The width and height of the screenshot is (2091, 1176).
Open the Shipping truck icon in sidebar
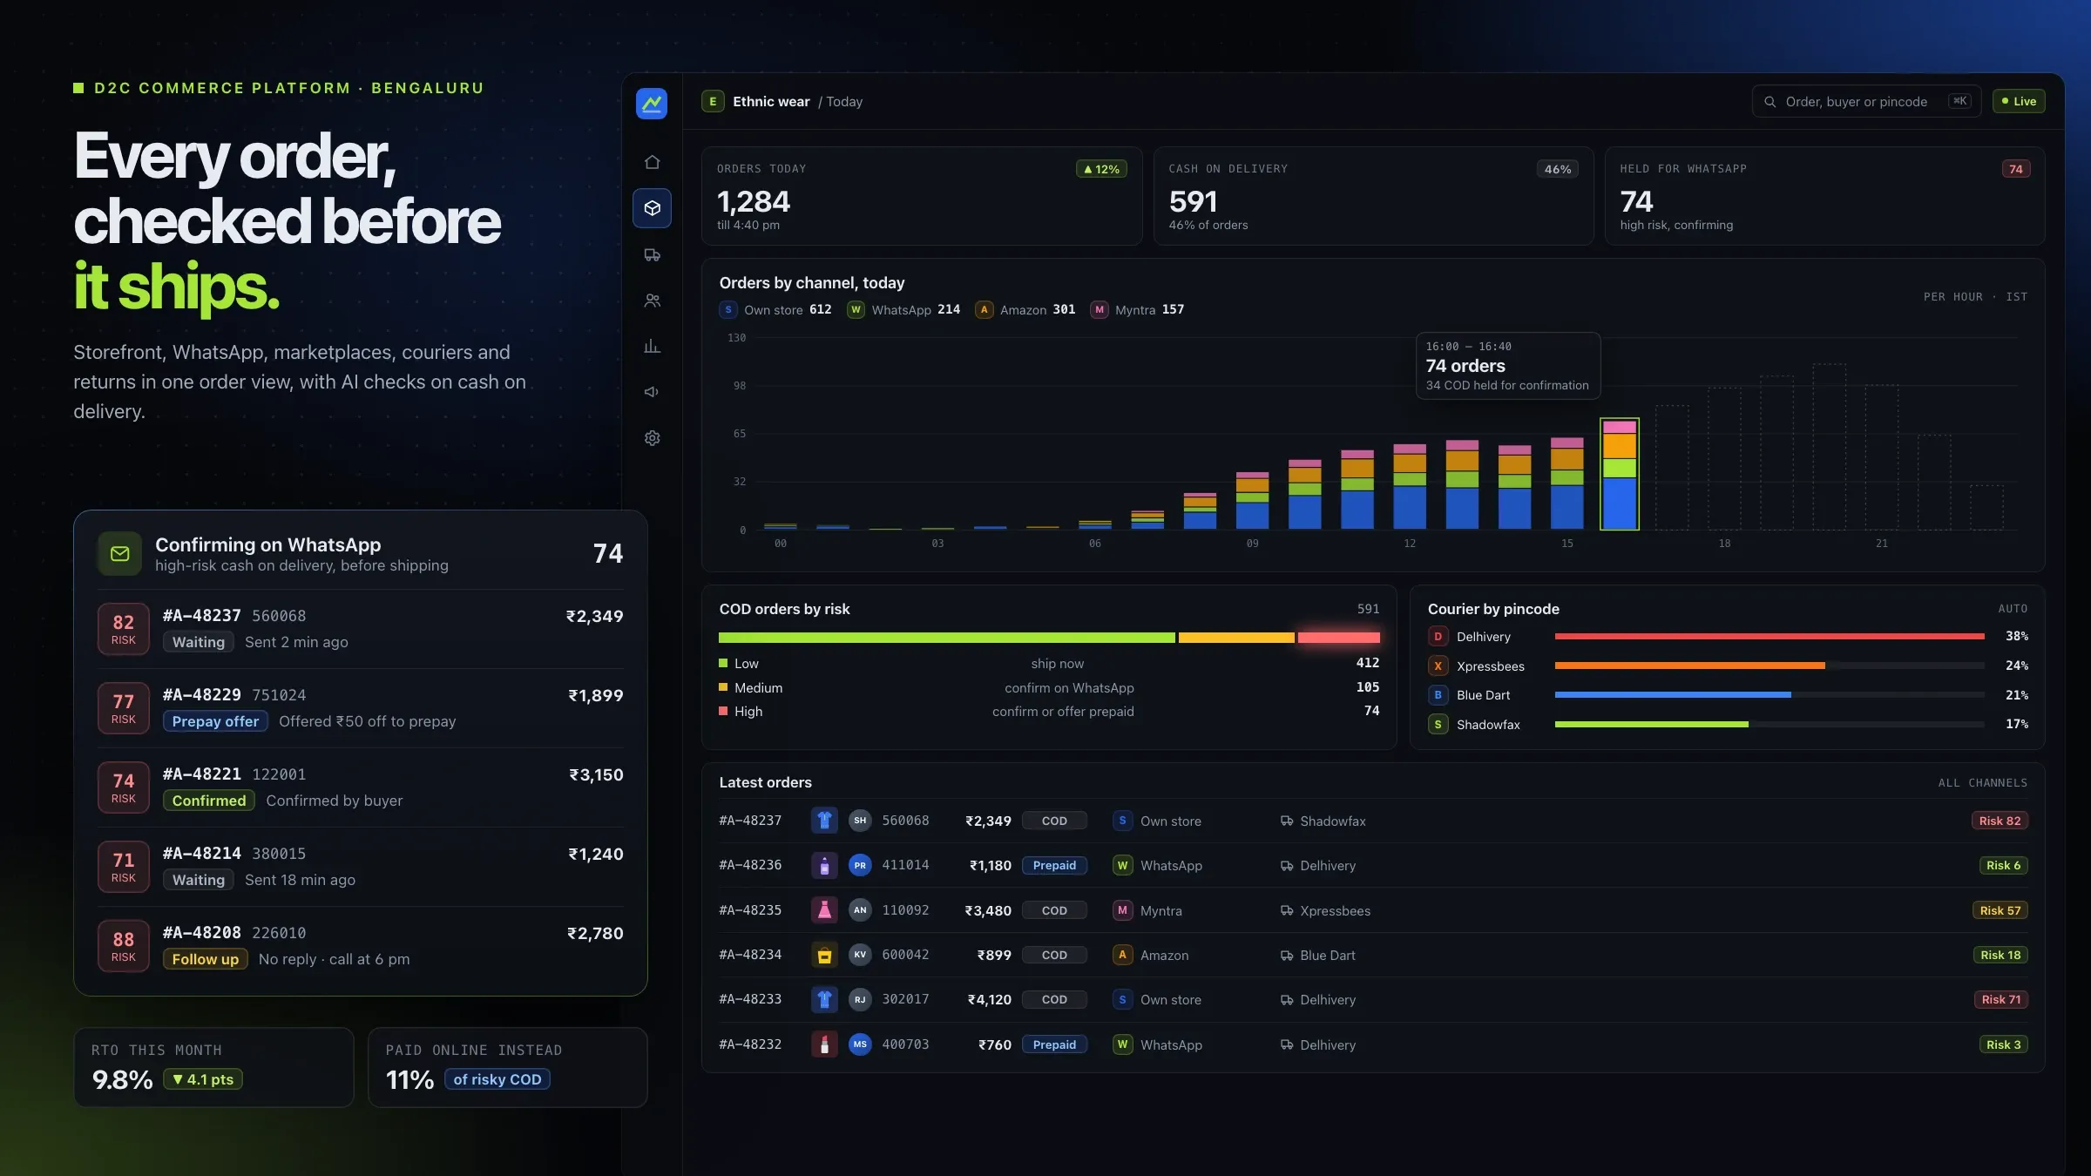tap(652, 254)
